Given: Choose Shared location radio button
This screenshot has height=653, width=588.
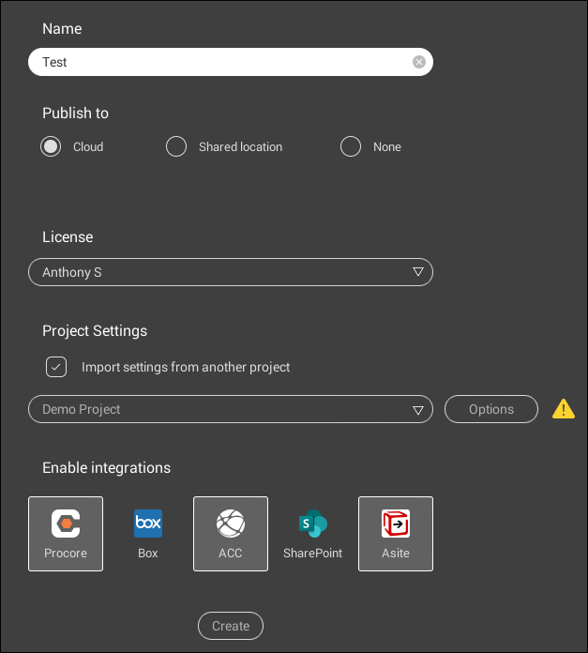Looking at the screenshot, I should pyautogui.click(x=176, y=146).
